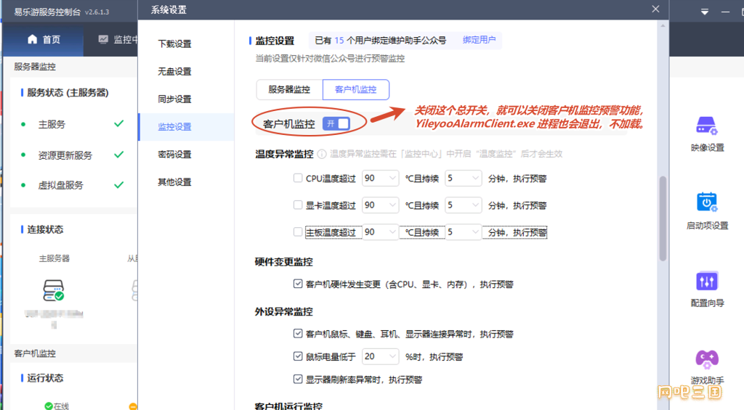Image resolution: width=744 pixels, height=410 pixels.
Task: Open 下载设置 in settings sidebar
Action: coord(174,44)
